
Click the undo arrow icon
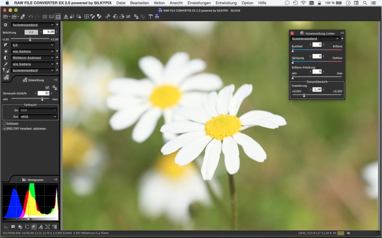coord(31,17)
